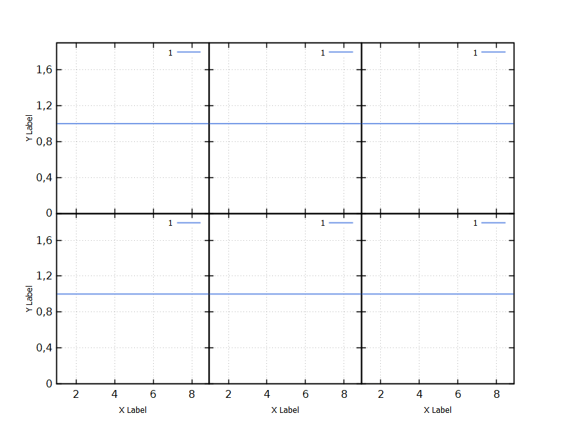Select the blue data line in top-middle subplot
570x426 pixels.
(x=285, y=124)
